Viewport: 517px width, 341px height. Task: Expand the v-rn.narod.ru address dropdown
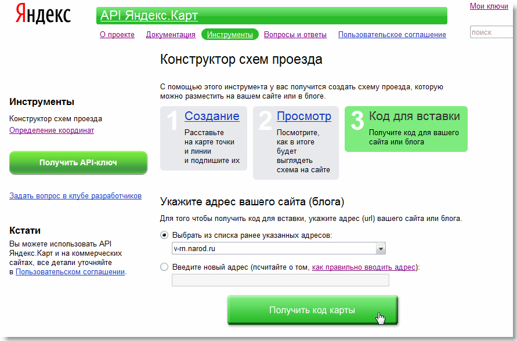381,248
